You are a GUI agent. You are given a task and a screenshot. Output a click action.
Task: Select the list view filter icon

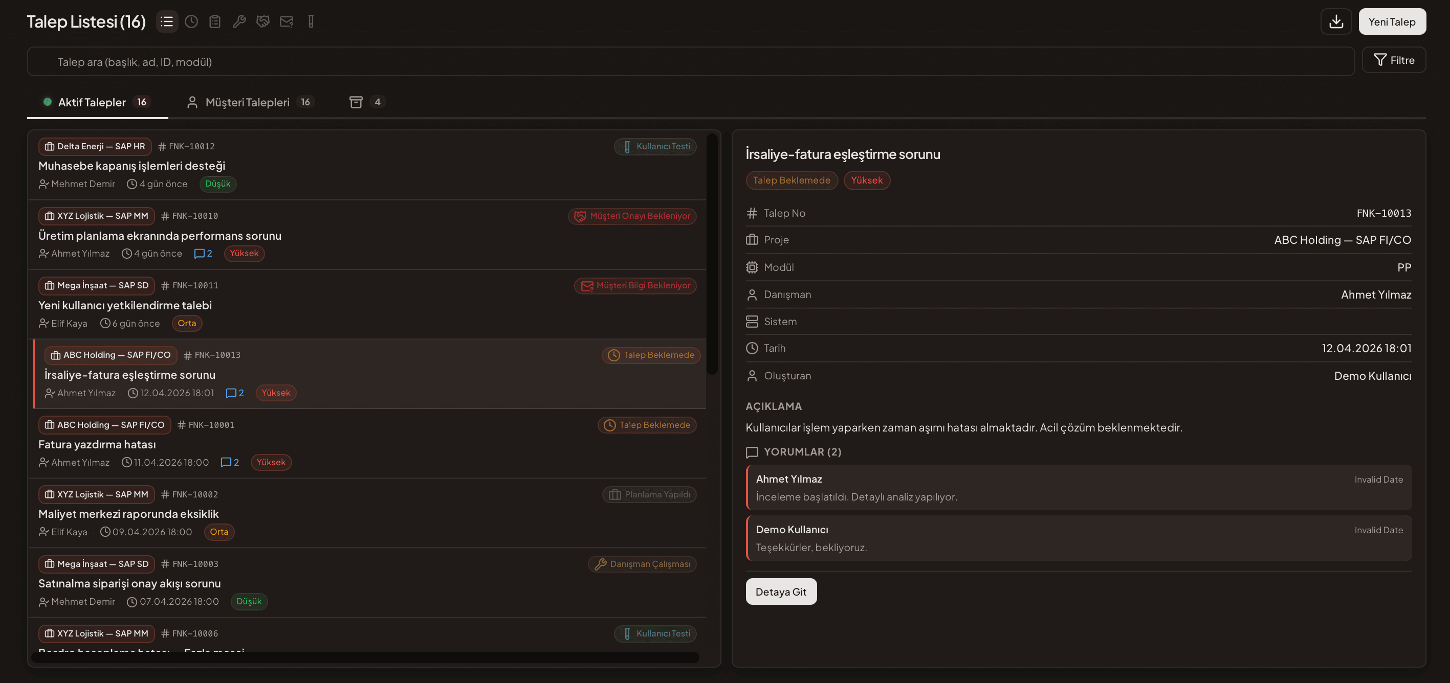point(167,21)
